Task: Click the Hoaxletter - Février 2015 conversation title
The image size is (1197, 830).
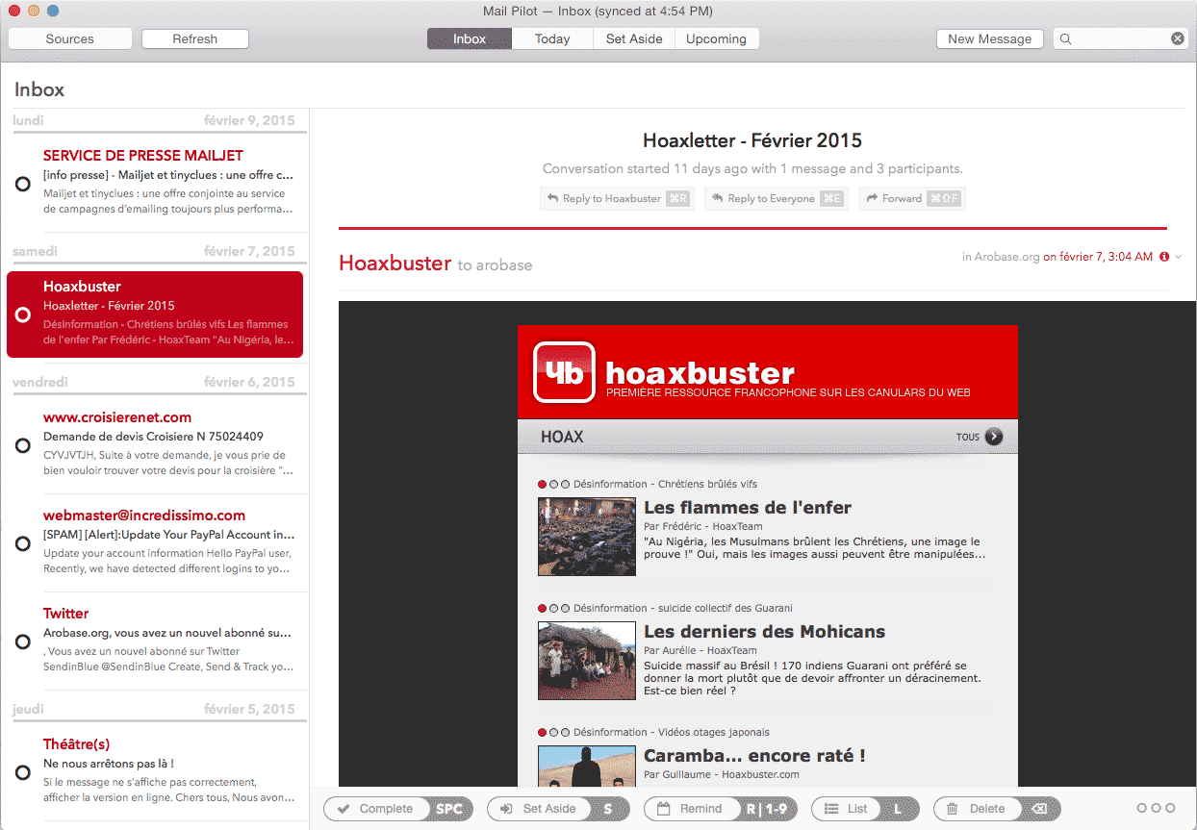Action: [752, 140]
